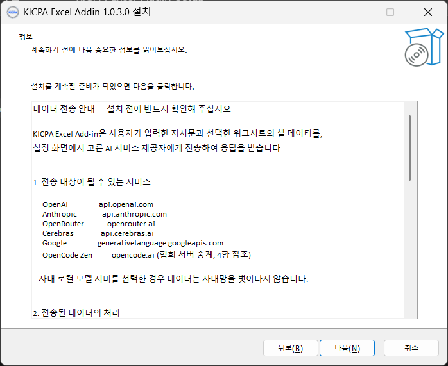Click the line '설정 화면에서 고른 AI 서비스'

point(157,148)
